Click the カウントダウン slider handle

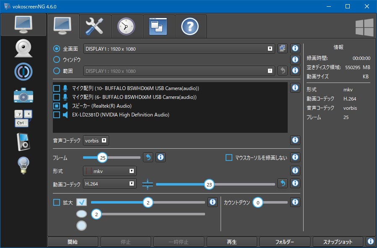pos(258,203)
